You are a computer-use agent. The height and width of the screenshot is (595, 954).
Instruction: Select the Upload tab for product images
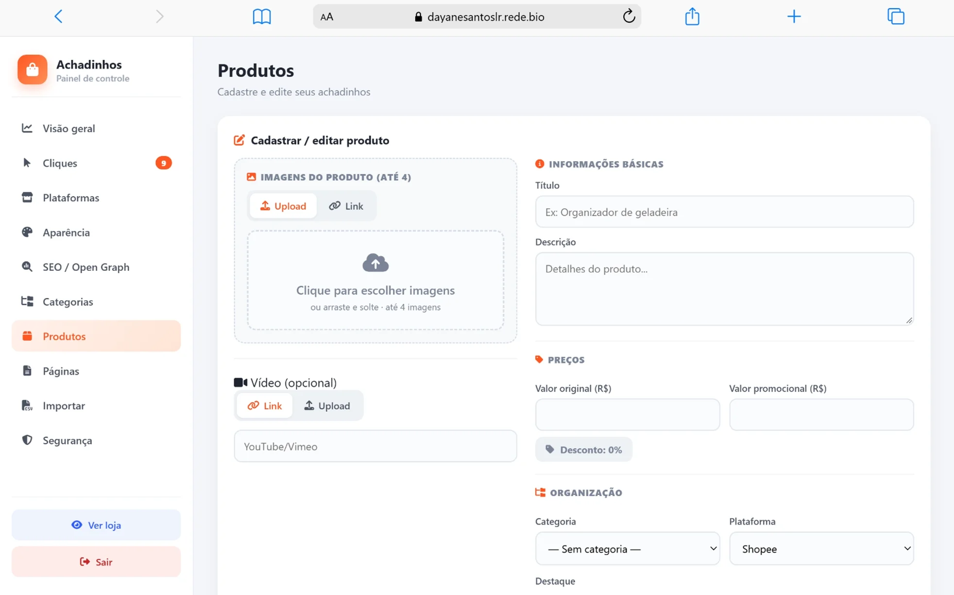pyautogui.click(x=283, y=206)
